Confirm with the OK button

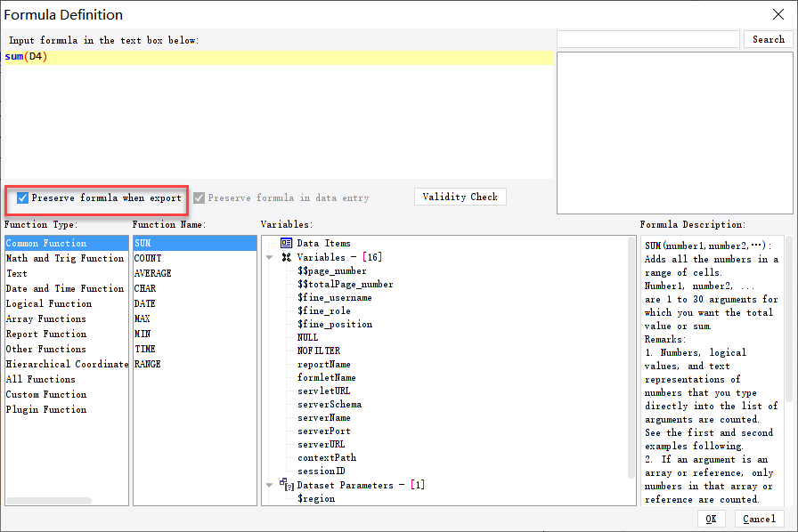pos(712,519)
